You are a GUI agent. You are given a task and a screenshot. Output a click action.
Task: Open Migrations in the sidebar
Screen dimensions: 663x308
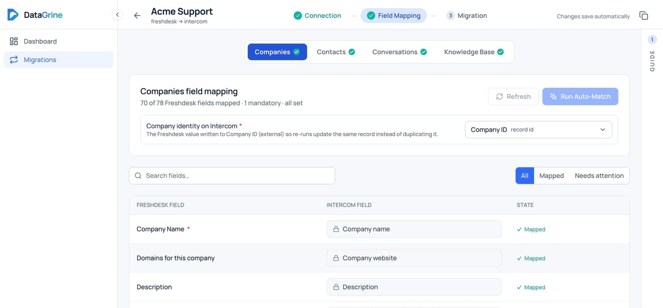coord(58,60)
